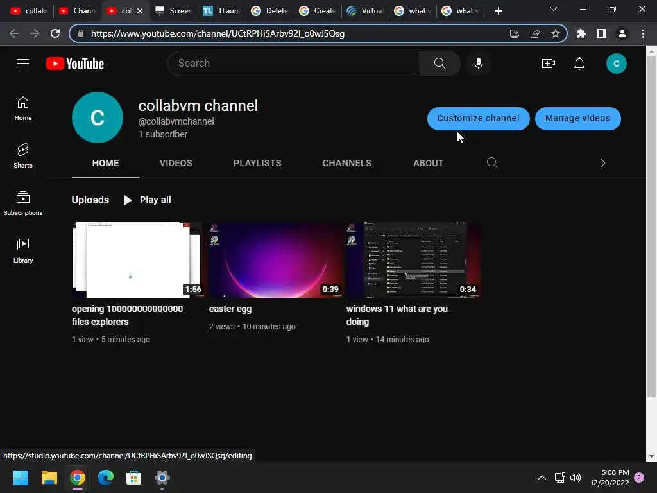Open the Chrome profile icon
Image resolution: width=657 pixels, height=493 pixels.
[622, 33]
